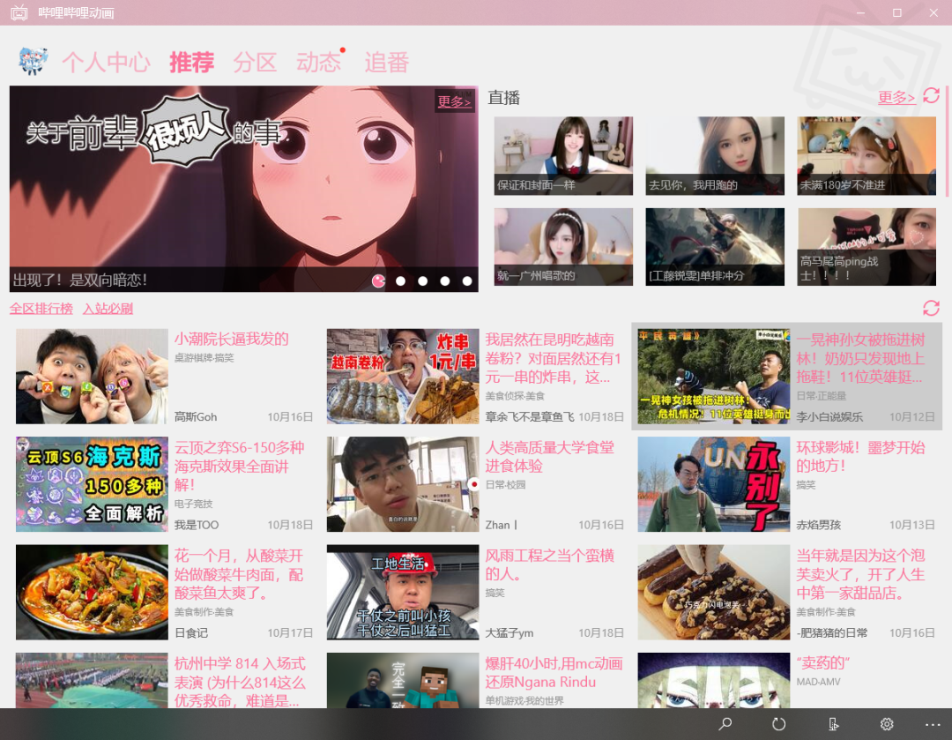952x740 pixels.
Task: Switch to 推荐 tab
Action: click(x=192, y=62)
